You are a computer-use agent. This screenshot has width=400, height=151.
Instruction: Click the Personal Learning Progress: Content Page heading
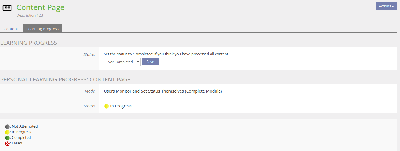pyautogui.click(x=65, y=80)
